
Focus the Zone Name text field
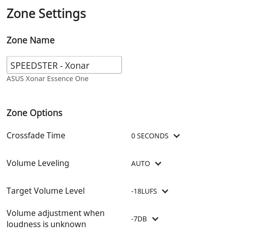tap(64, 65)
